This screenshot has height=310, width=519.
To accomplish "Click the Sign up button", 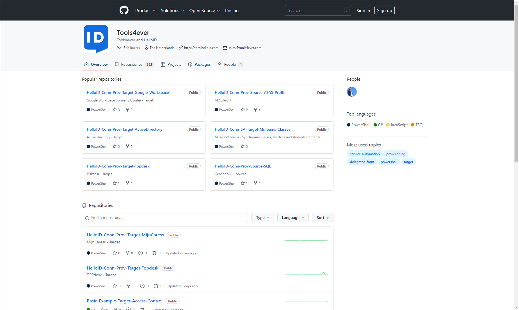I will tap(384, 10).
